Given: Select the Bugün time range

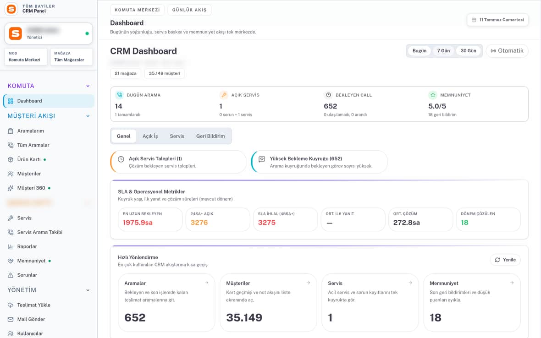Looking at the screenshot, I should click(419, 51).
